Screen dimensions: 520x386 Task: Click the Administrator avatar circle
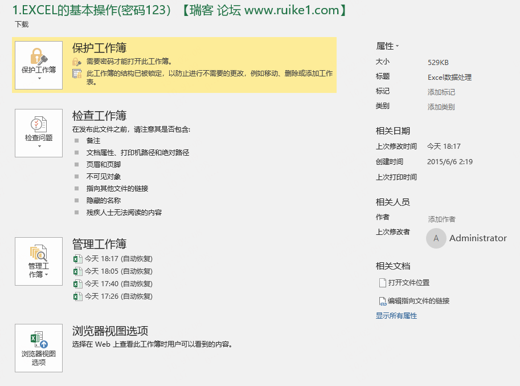pos(436,238)
